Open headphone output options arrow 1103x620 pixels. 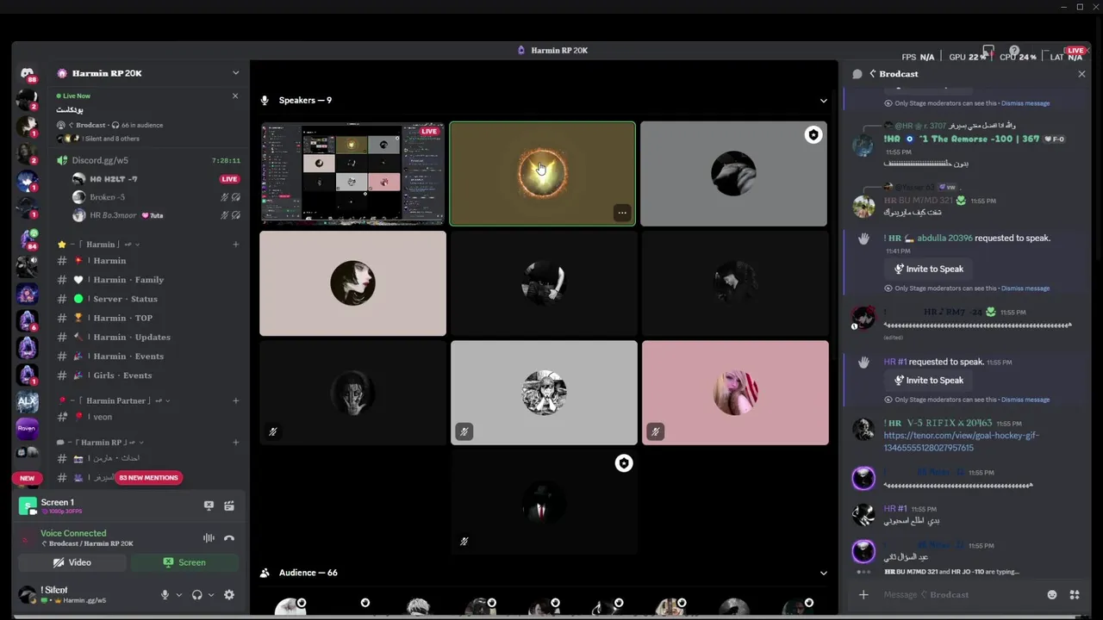[x=211, y=595]
